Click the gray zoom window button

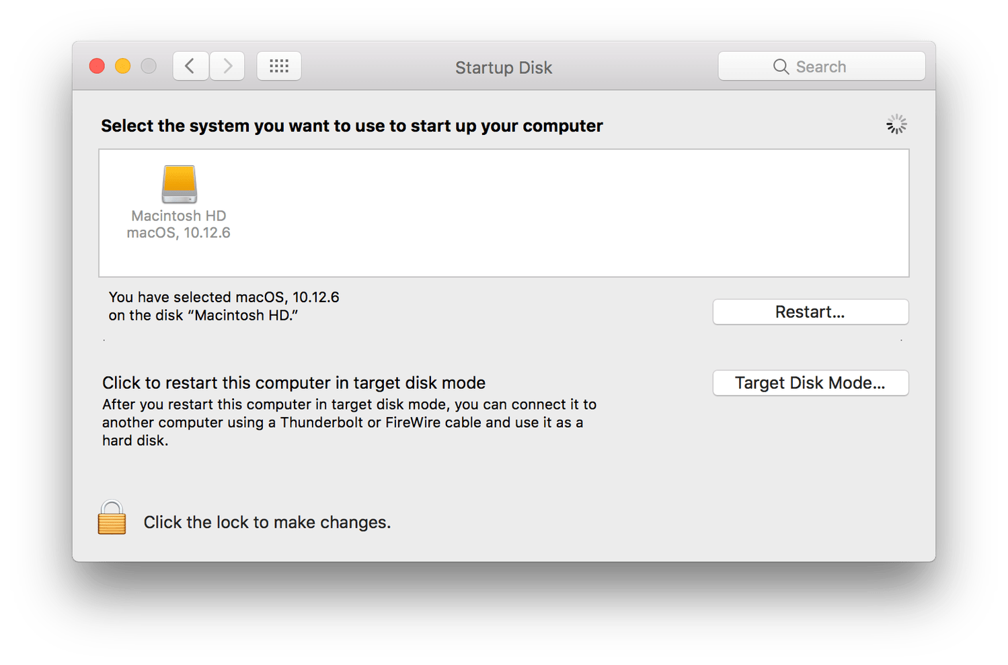point(149,66)
